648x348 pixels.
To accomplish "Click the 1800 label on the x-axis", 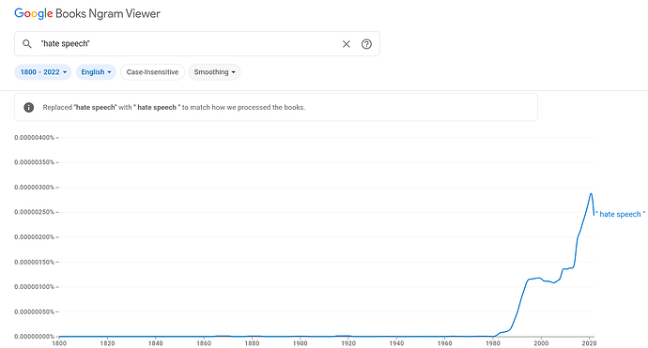I will (x=59, y=343).
